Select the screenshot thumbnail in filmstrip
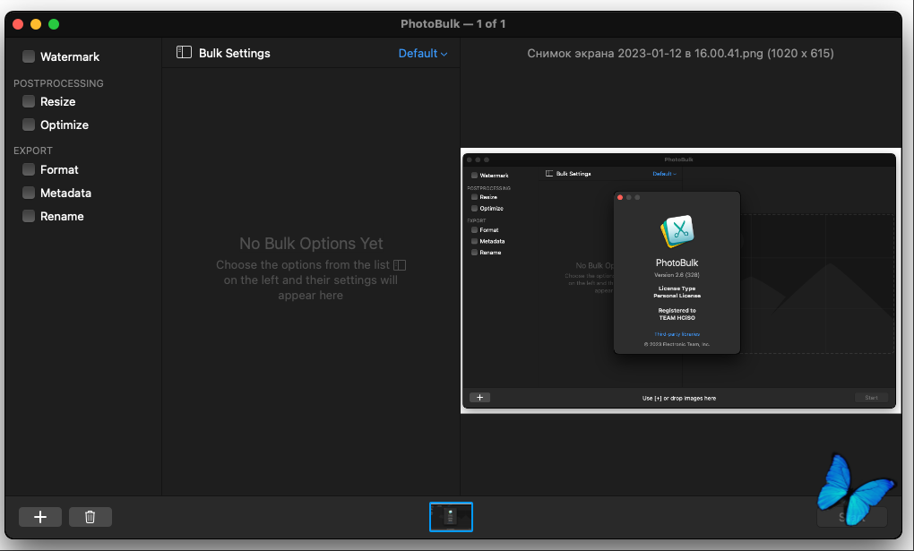Screen dimensions: 914x551 click(451, 517)
